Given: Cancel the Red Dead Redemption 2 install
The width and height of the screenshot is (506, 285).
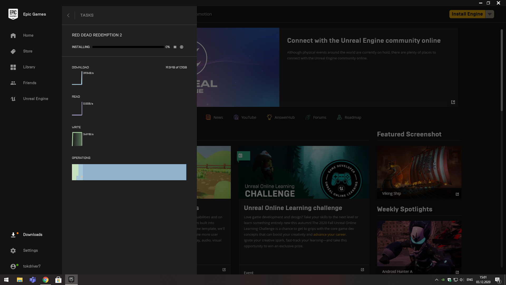Looking at the screenshot, I should 182,47.
